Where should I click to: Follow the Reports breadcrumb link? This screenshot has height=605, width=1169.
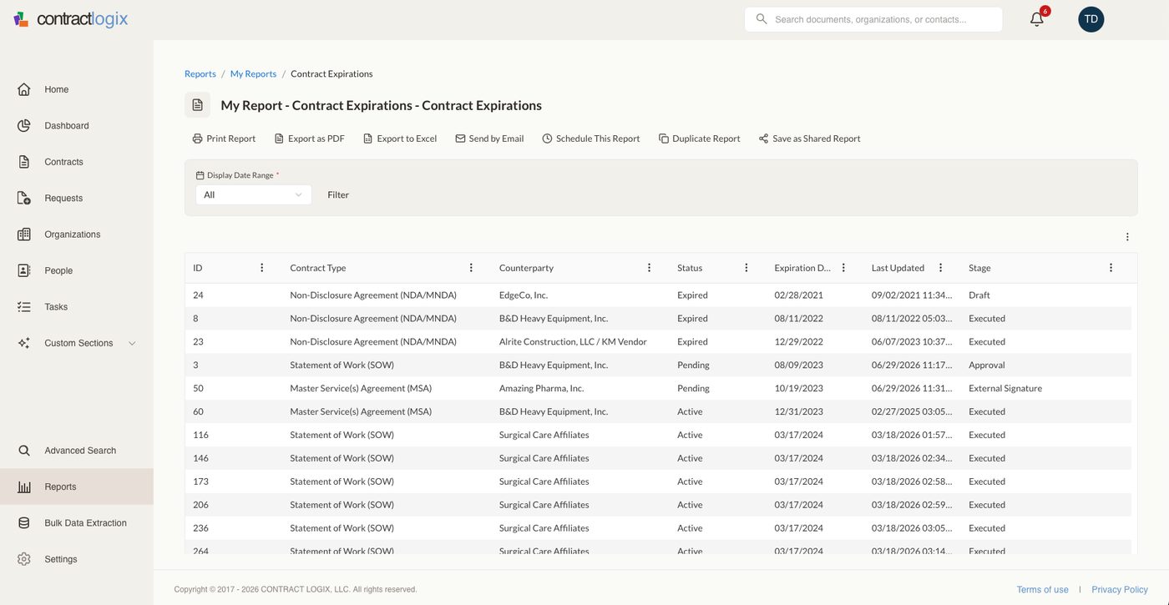pos(200,74)
